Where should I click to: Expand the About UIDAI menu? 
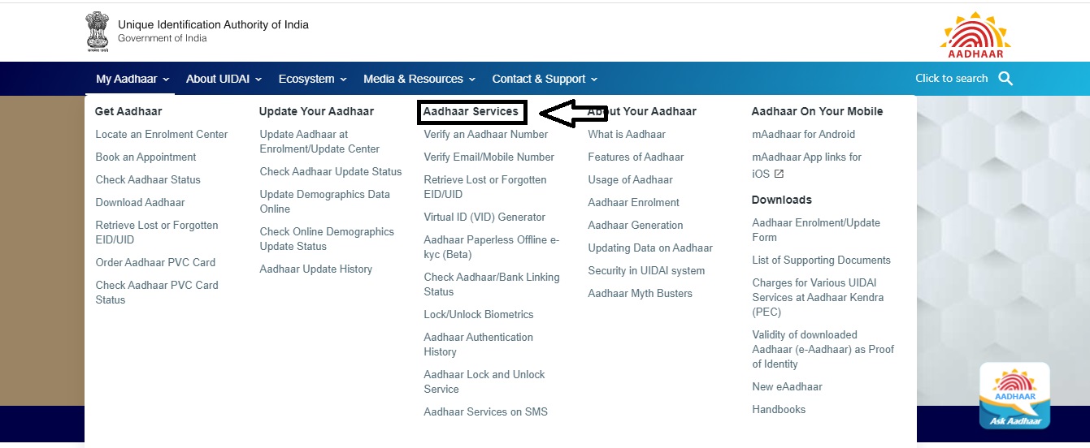point(224,79)
